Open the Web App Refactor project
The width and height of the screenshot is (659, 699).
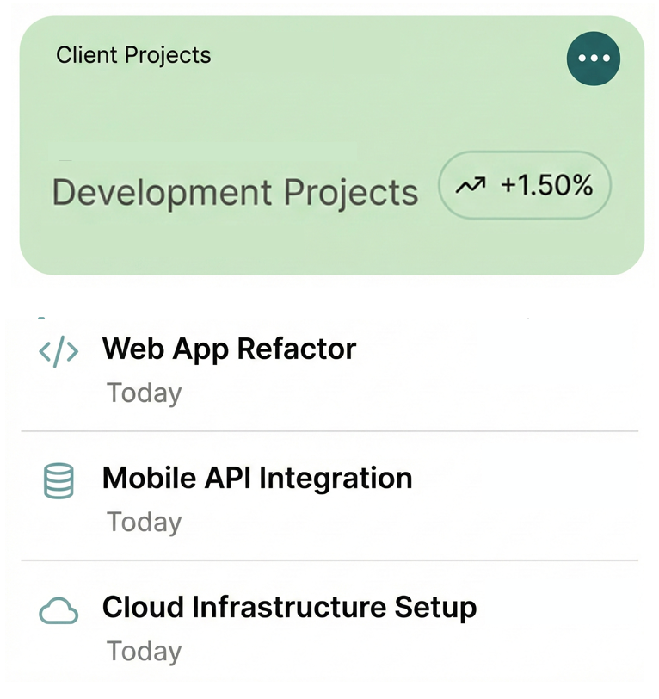[229, 349]
